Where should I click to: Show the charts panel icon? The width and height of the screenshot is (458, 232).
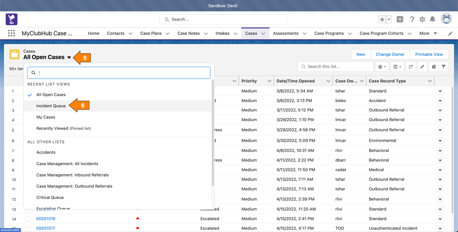(x=433, y=67)
